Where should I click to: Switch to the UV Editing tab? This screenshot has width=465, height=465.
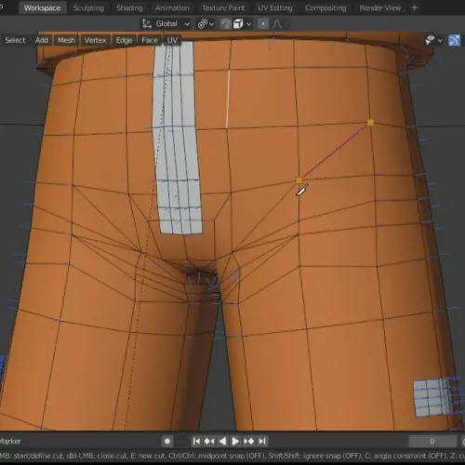tap(275, 7)
